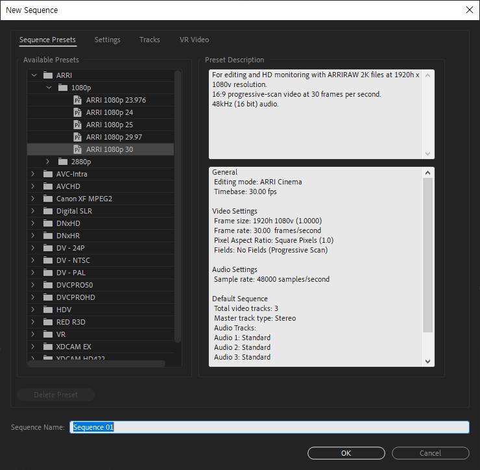This screenshot has height=470, width=480.
Task: Click the Digital SLR folder icon
Action: tap(48, 211)
